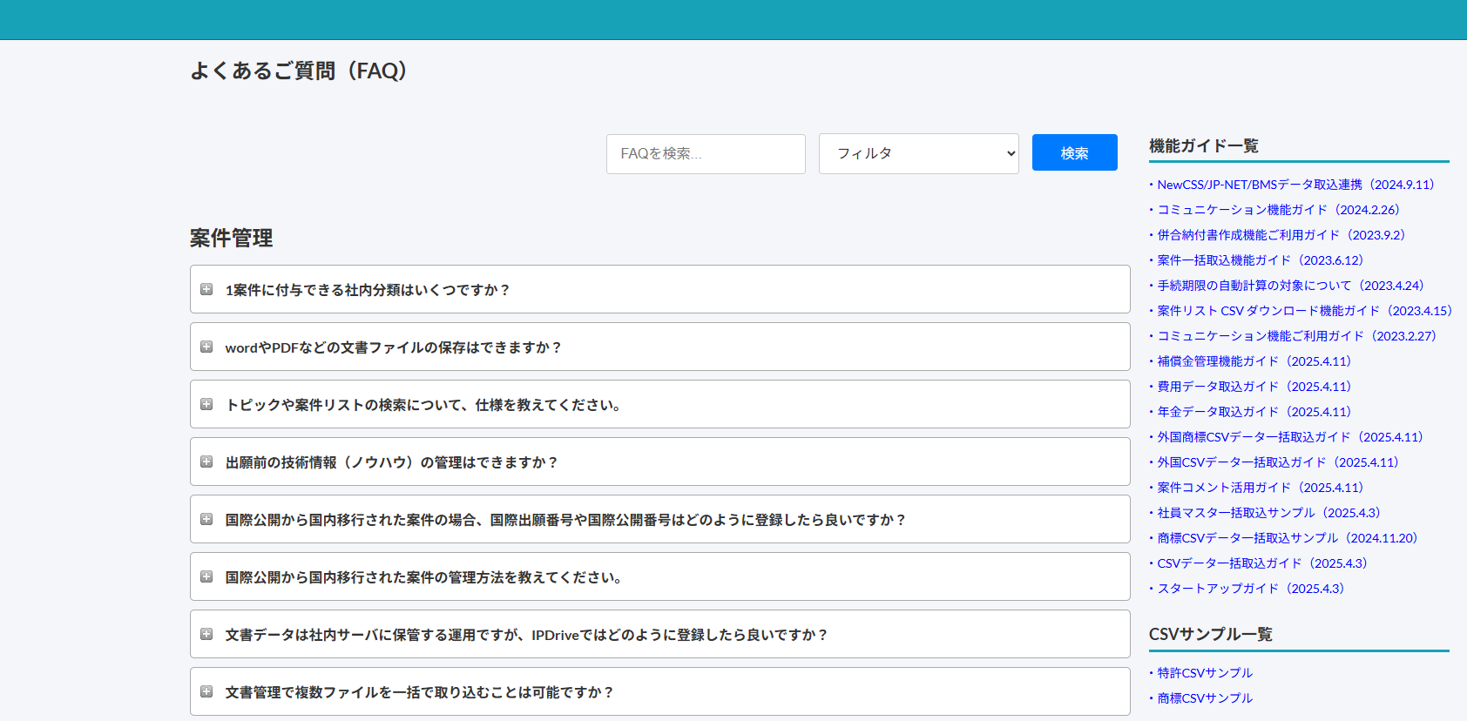Screen dimensions: 1467x721
Task: Open CSVデータ一括取込ガイド (2025.4.3) link
Action: (x=1262, y=563)
